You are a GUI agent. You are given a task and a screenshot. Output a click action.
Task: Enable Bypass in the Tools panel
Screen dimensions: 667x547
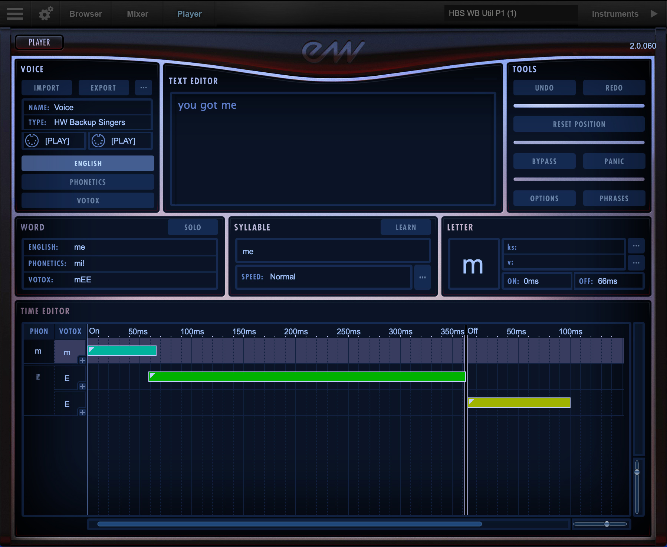(x=544, y=161)
